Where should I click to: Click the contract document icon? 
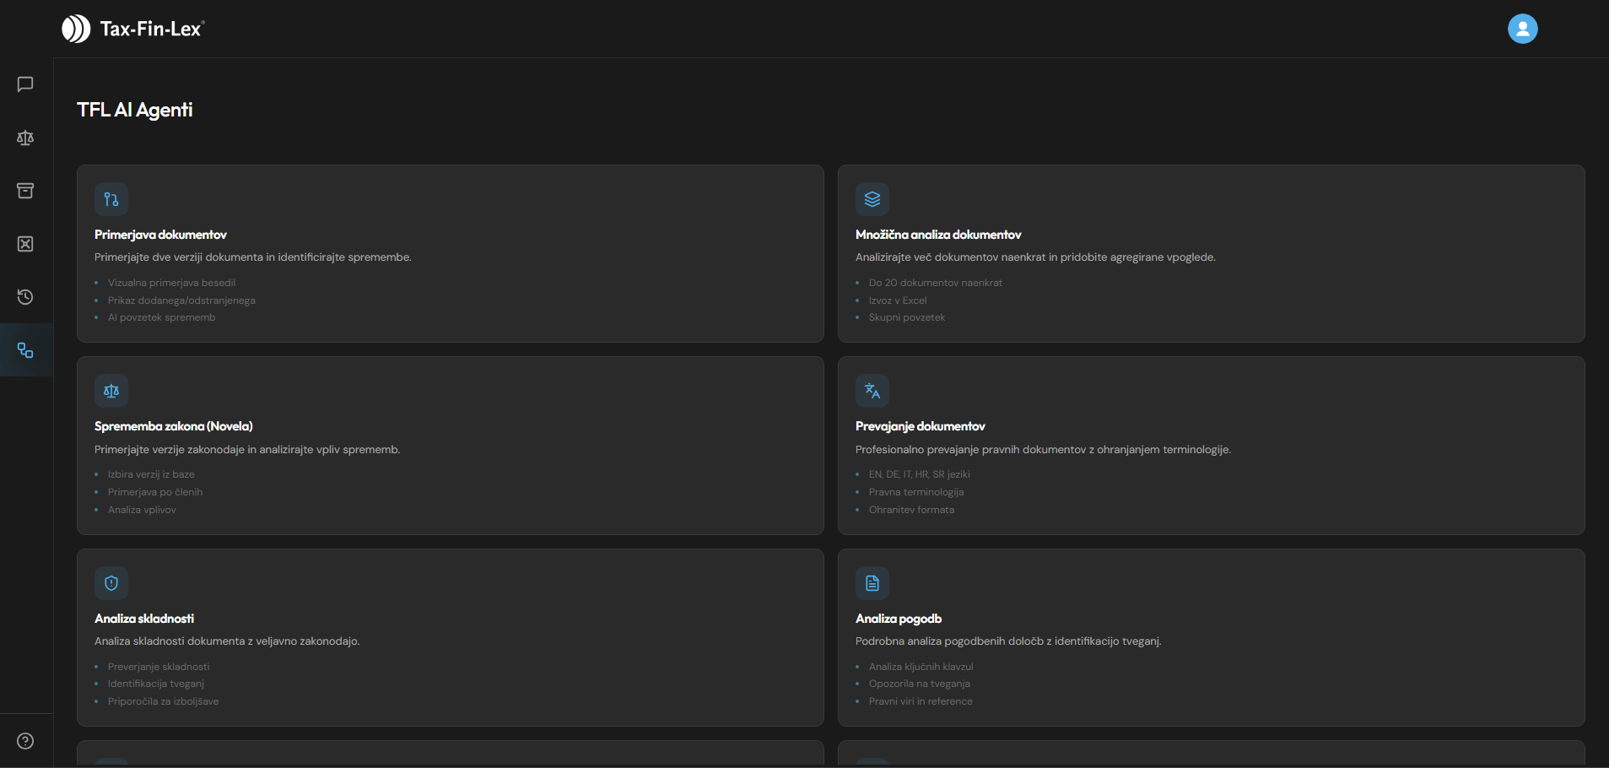872,583
